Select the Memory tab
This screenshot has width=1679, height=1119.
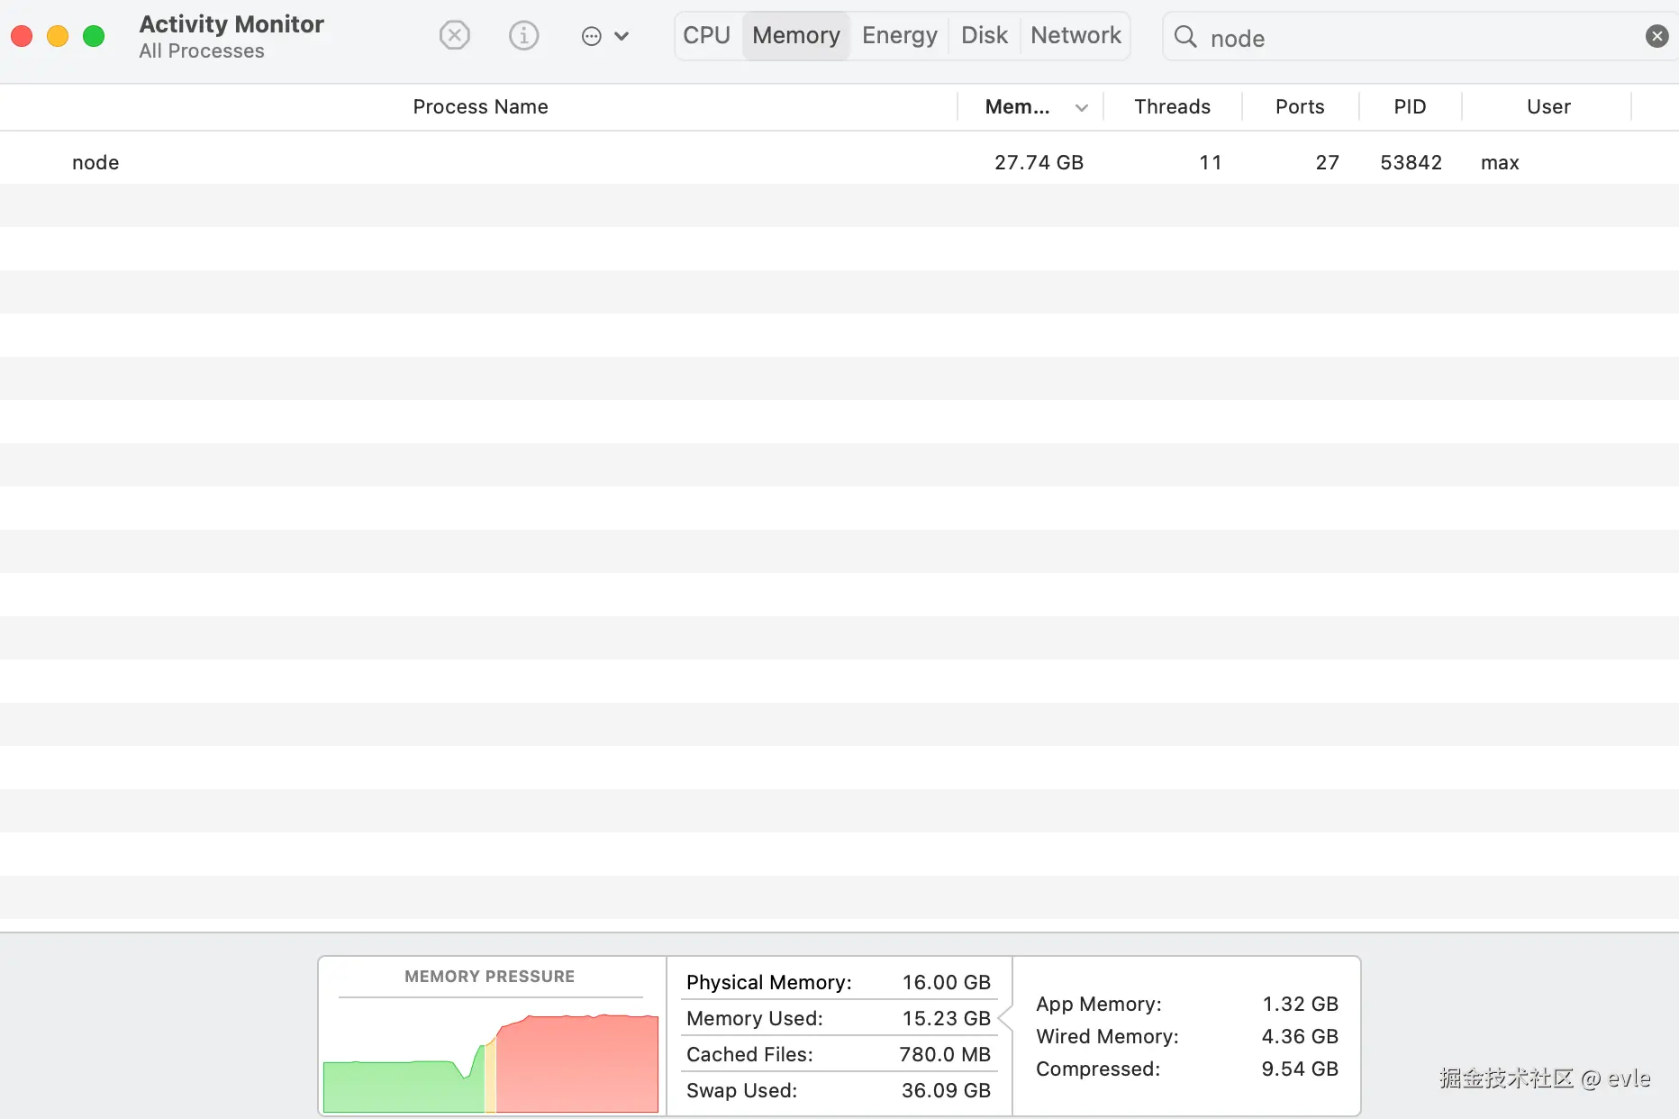click(796, 35)
